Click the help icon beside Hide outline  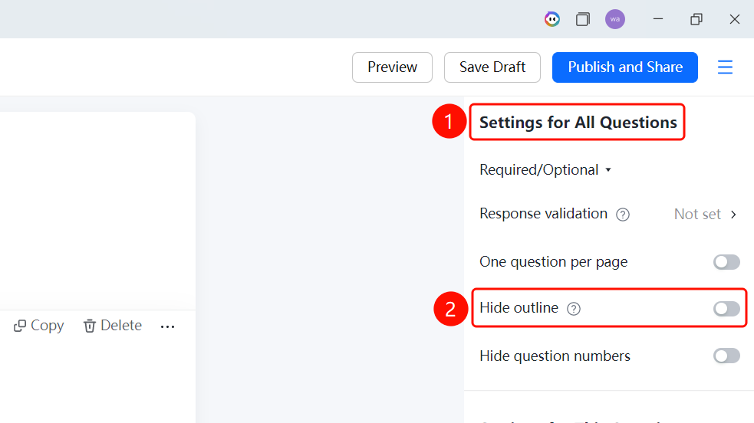pos(574,308)
